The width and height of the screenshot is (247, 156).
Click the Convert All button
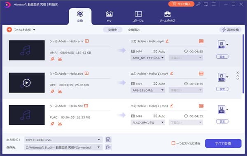click(x=223, y=143)
